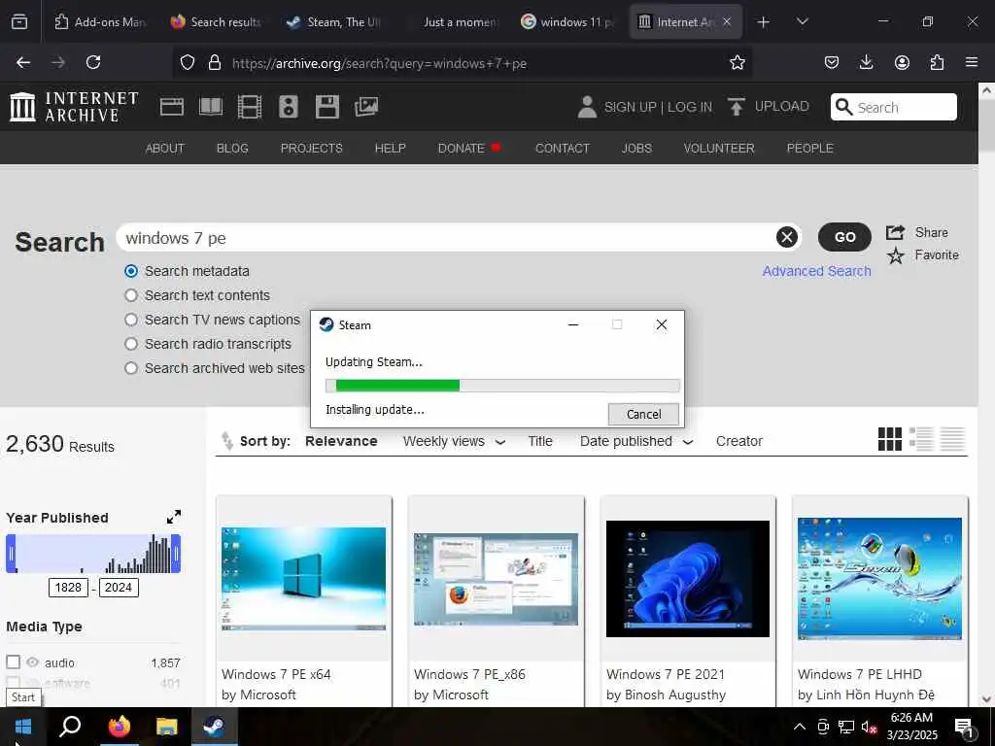The width and height of the screenshot is (995, 746).
Task: Open Firefox account icon
Action: coord(902,62)
